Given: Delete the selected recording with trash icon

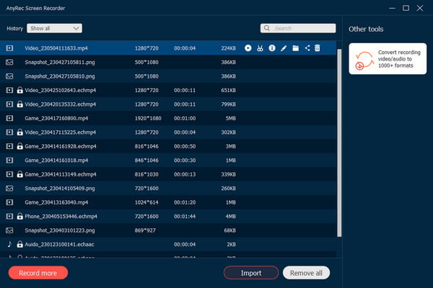Looking at the screenshot, I should click(318, 48).
